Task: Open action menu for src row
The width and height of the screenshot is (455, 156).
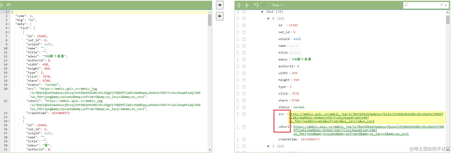Action: (244, 114)
